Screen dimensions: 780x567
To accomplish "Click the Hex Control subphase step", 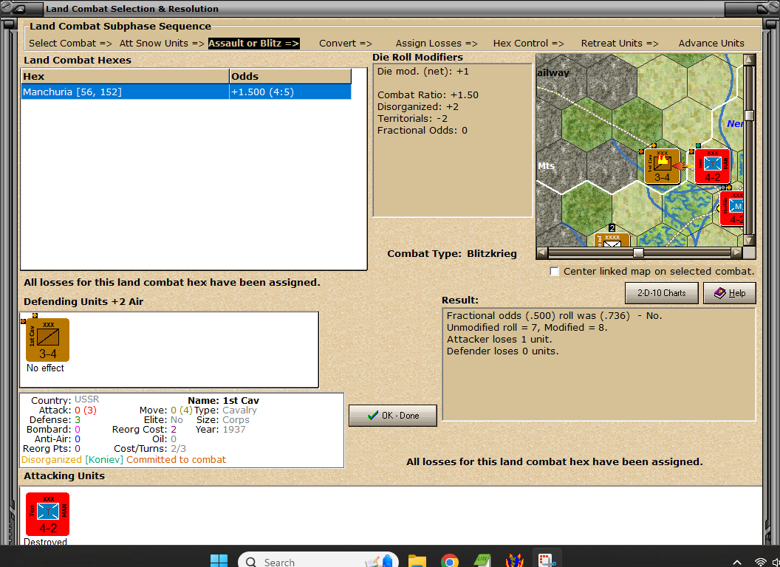I will click(528, 44).
